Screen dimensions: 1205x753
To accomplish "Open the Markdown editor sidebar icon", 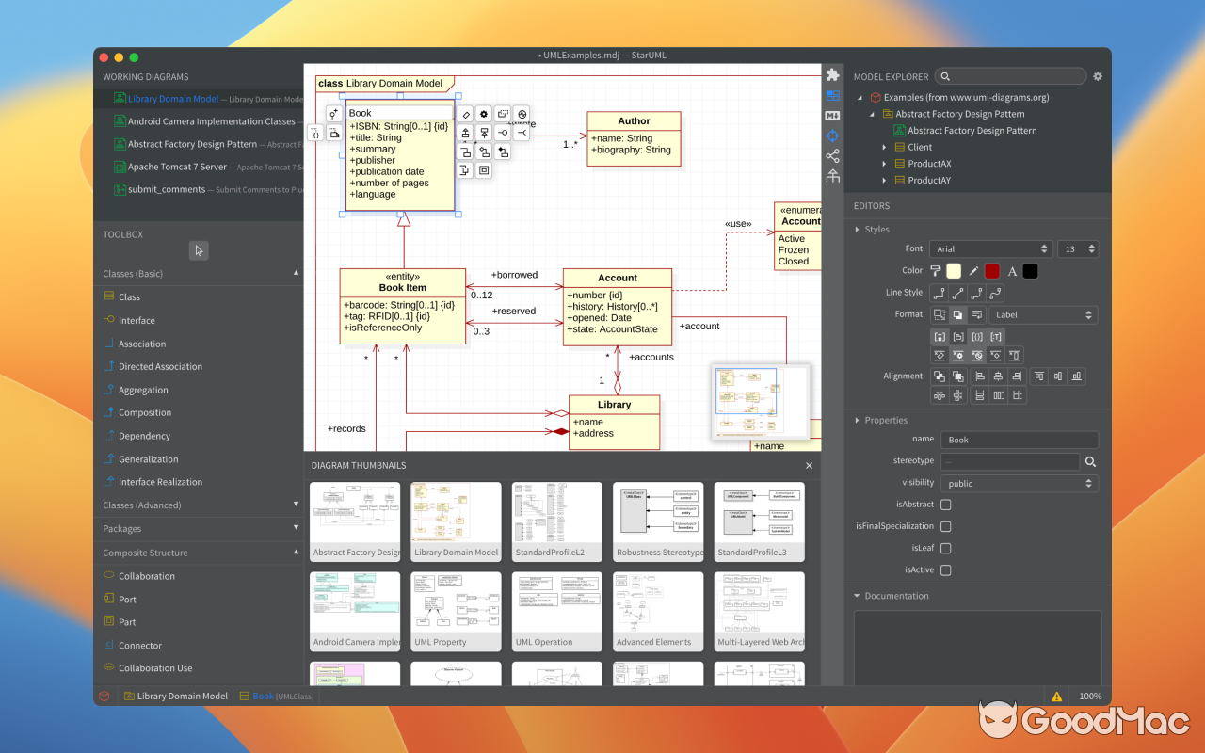I will point(831,115).
